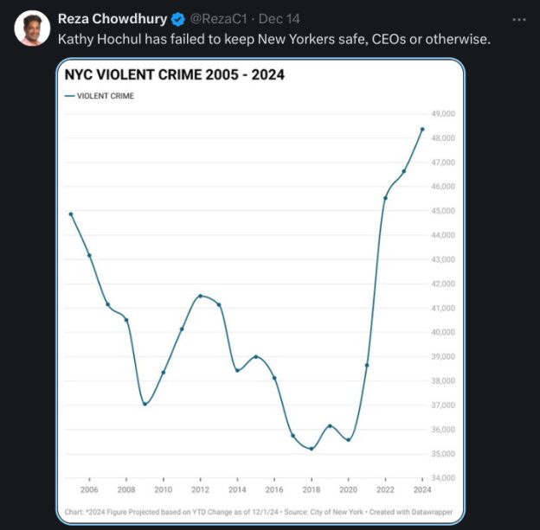Select the 2022 data point on the line
Viewport: 540px width, 530px height.
click(385, 198)
